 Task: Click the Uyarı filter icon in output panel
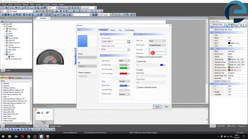point(16,78)
